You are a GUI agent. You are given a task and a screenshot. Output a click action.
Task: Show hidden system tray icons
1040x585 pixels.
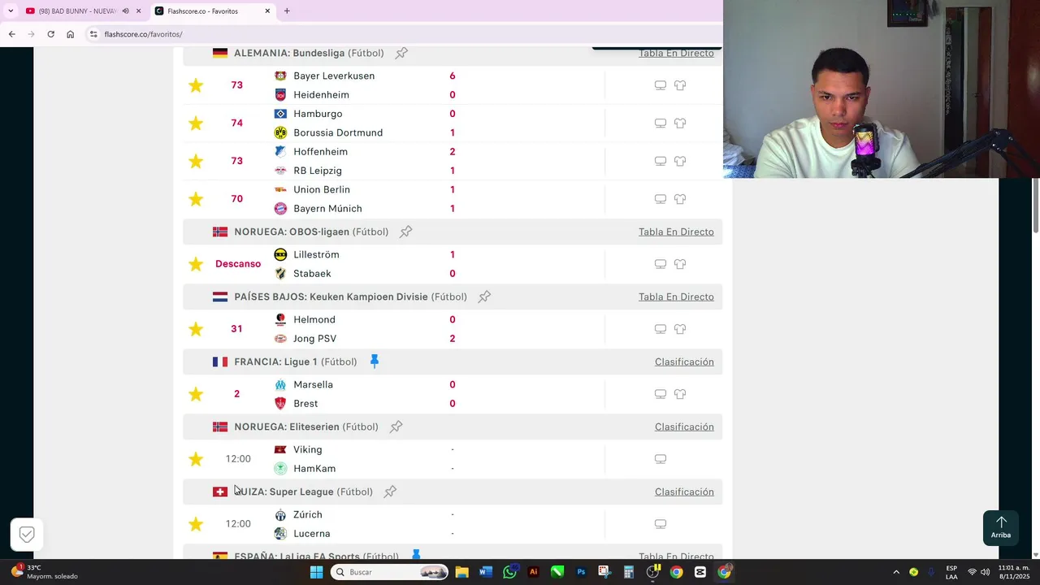click(896, 572)
